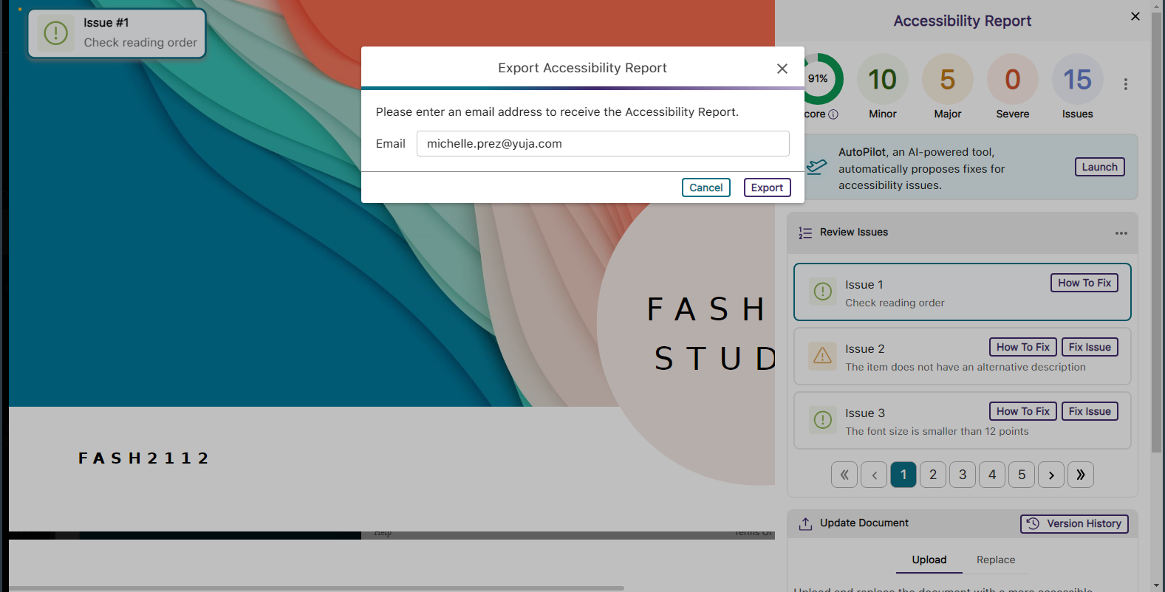Launch the AutoPilot tool
The height and width of the screenshot is (592, 1165).
pyautogui.click(x=1099, y=167)
